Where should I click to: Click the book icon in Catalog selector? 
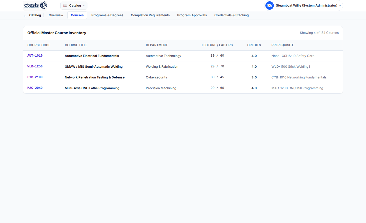65,6
